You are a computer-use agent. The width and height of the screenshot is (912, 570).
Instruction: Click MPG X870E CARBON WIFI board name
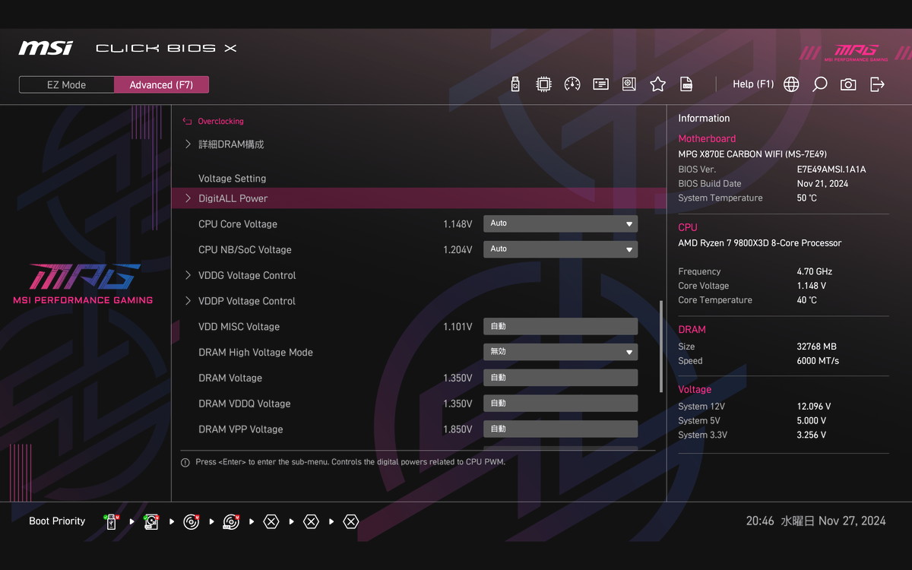click(x=752, y=154)
